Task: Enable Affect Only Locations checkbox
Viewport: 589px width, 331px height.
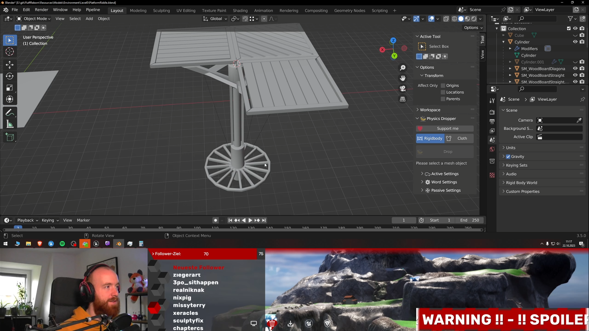Action: pyautogui.click(x=443, y=92)
